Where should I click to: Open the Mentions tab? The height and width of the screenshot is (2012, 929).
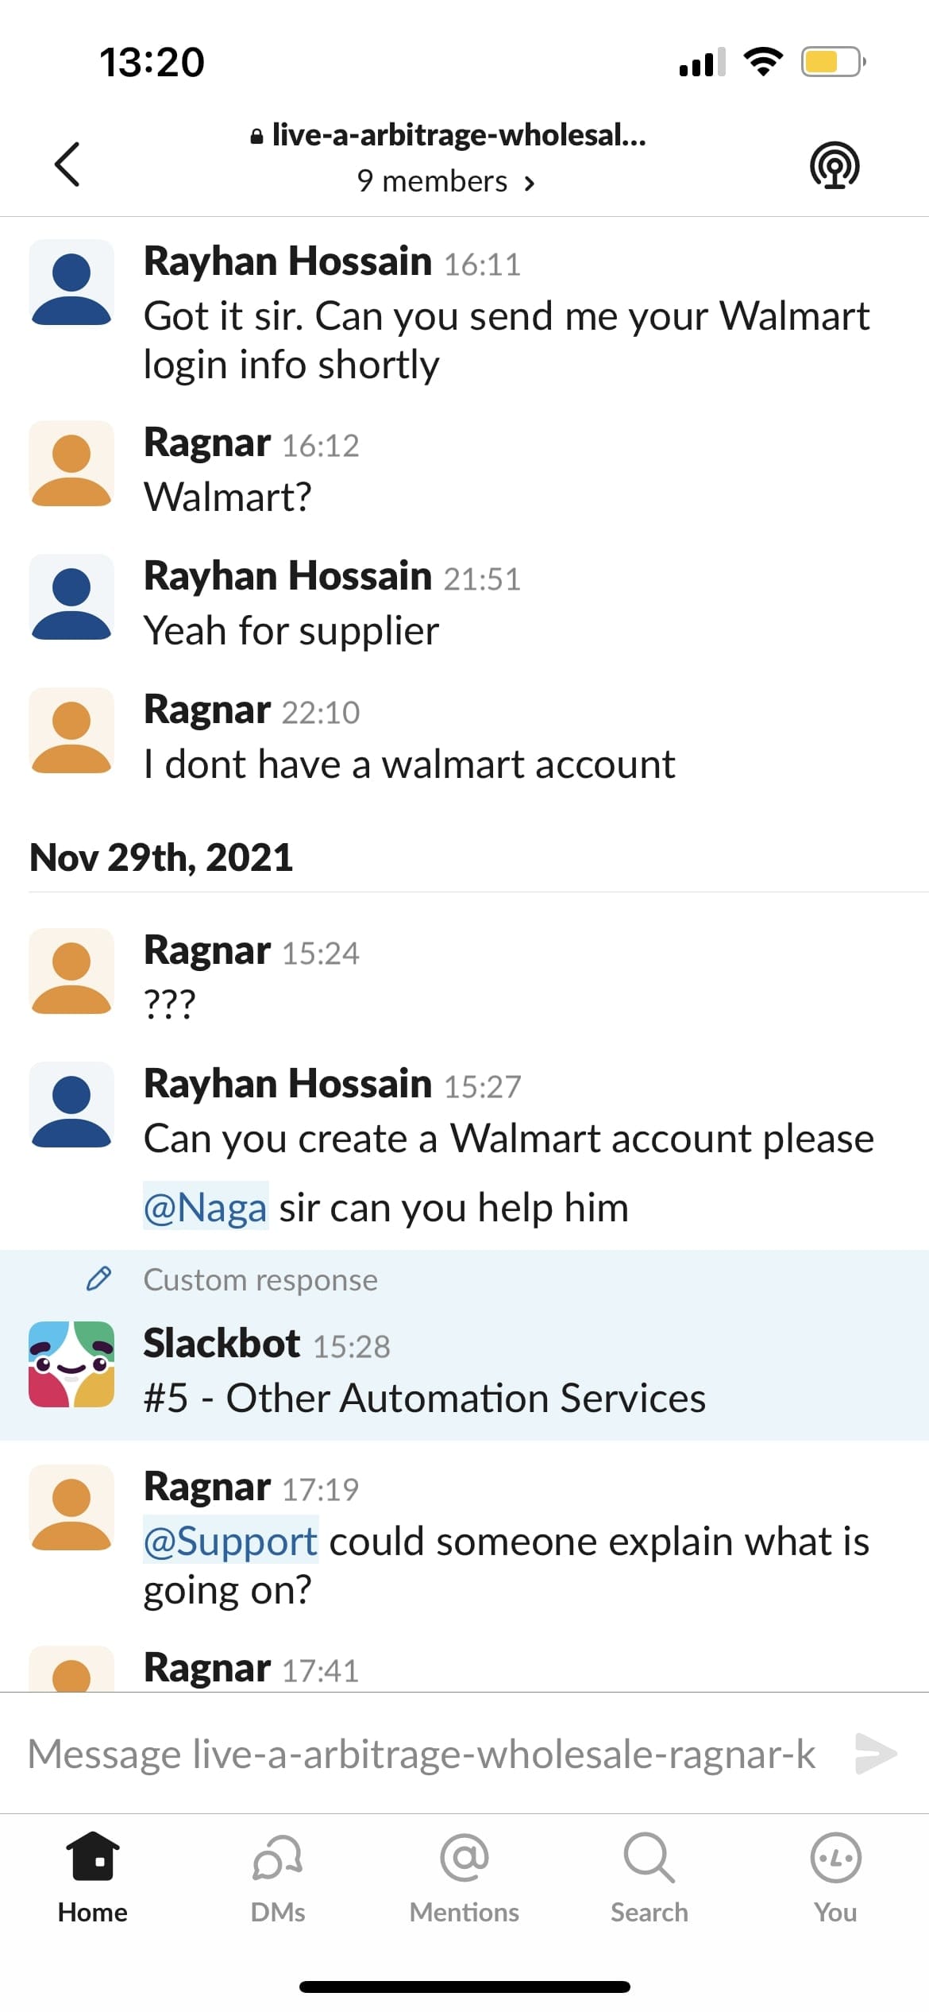[x=464, y=1877]
